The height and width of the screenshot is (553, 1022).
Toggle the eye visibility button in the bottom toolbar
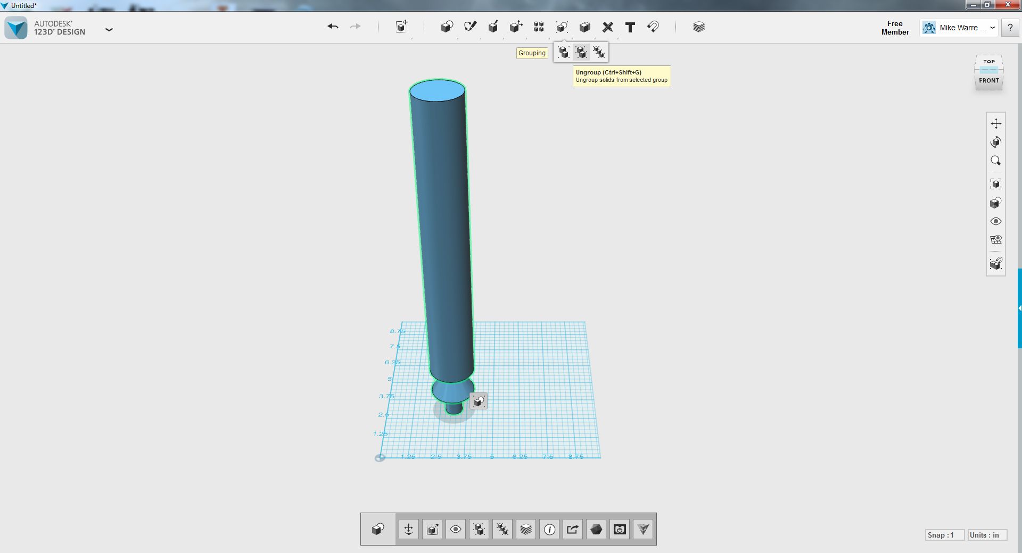point(456,529)
